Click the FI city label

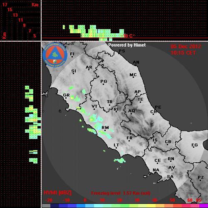tap(72, 54)
